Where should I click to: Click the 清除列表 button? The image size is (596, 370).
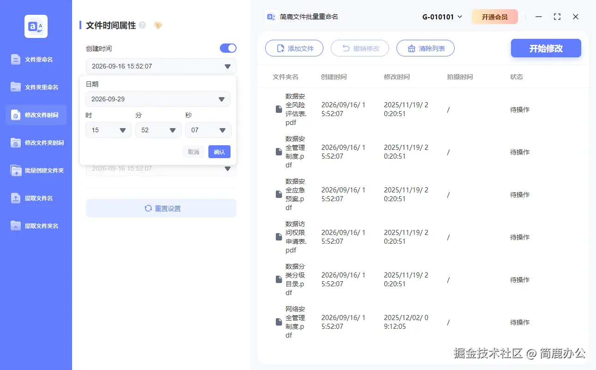coord(426,48)
